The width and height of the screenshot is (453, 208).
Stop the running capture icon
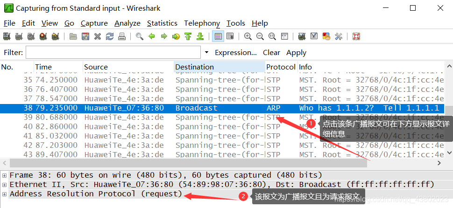point(43,36)
